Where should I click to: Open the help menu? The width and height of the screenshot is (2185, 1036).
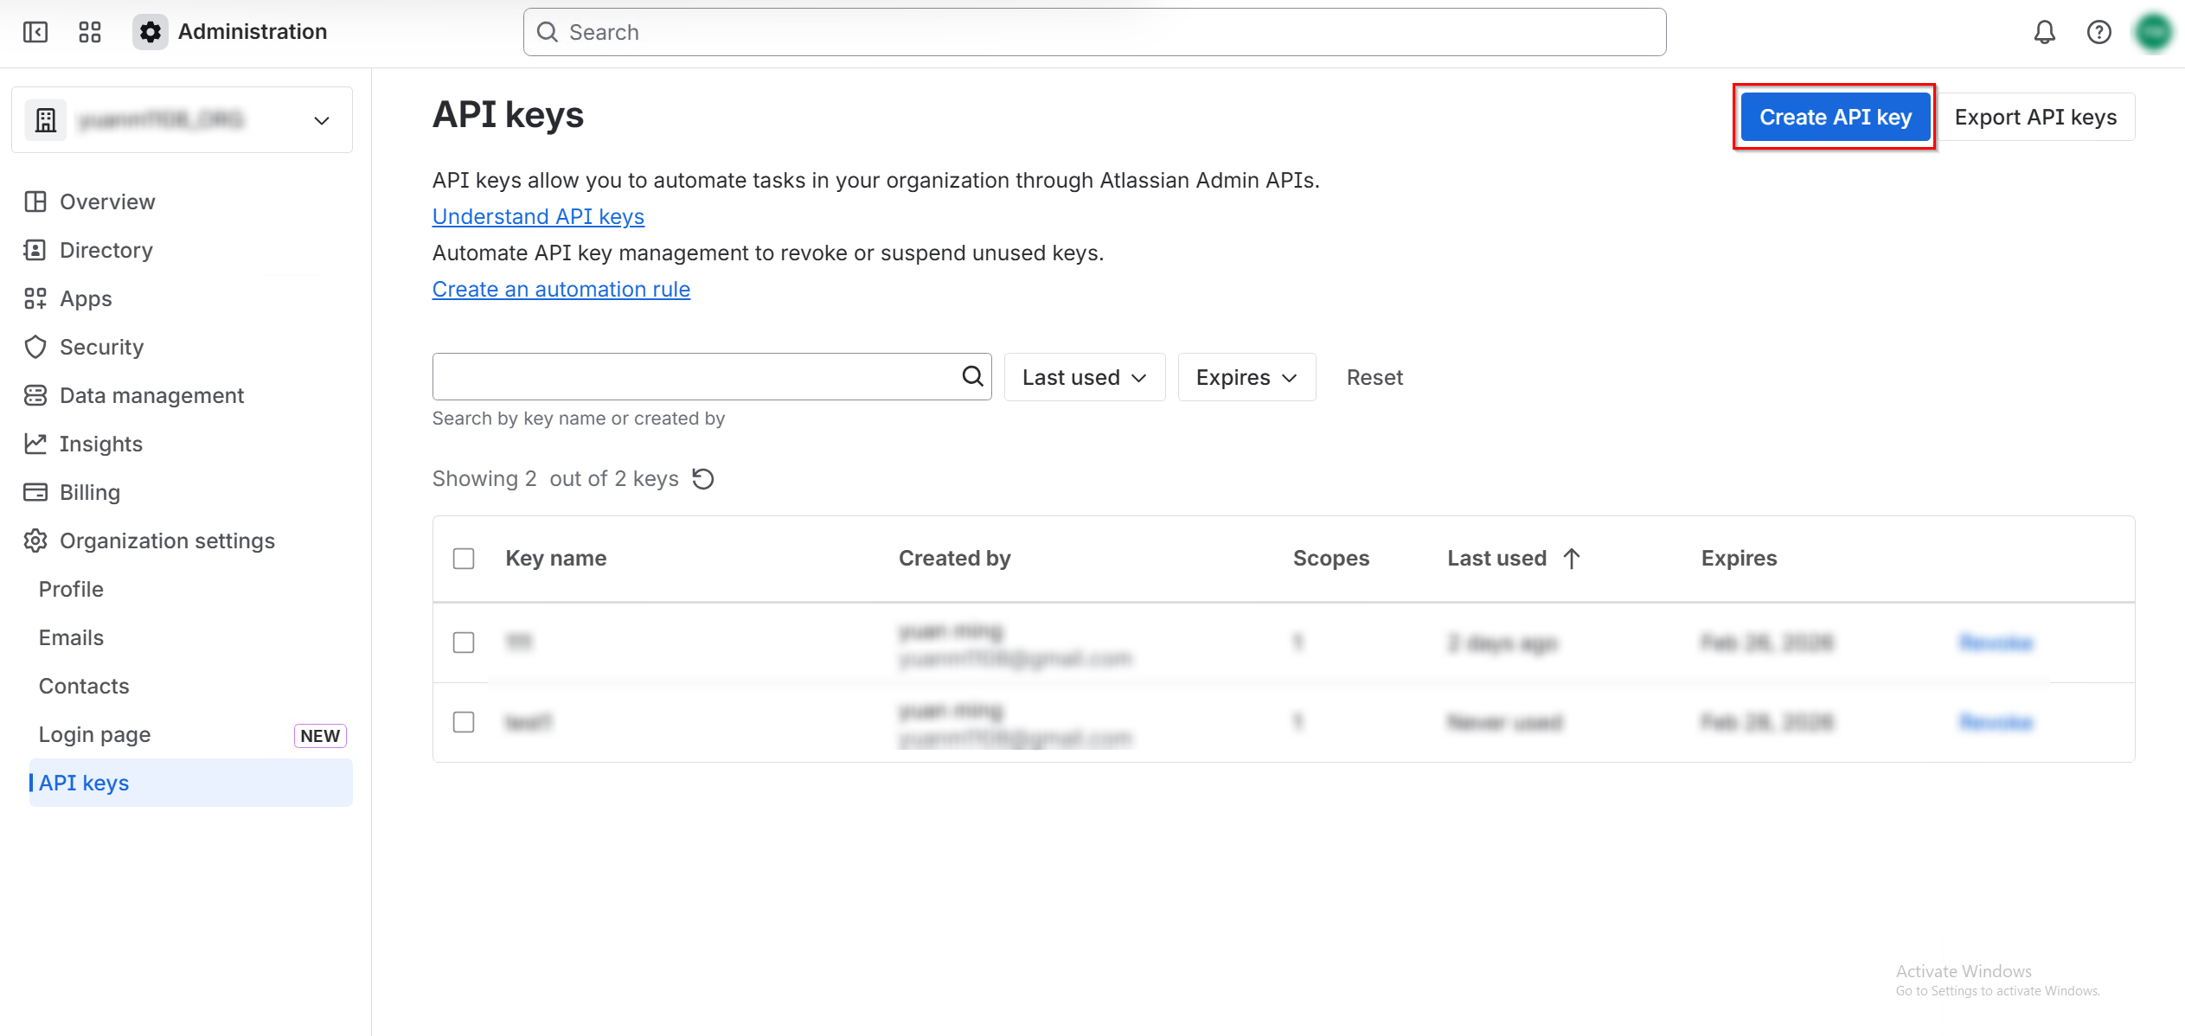pos(2099,32)
